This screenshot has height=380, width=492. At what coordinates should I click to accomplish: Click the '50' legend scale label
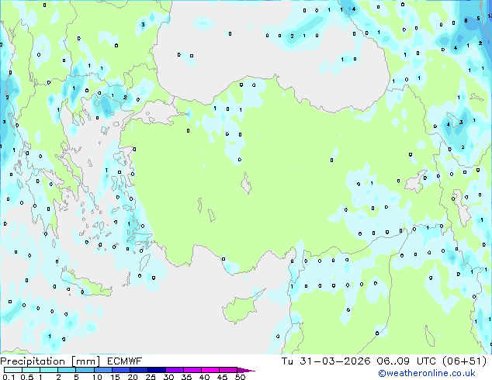click(241, 377)
